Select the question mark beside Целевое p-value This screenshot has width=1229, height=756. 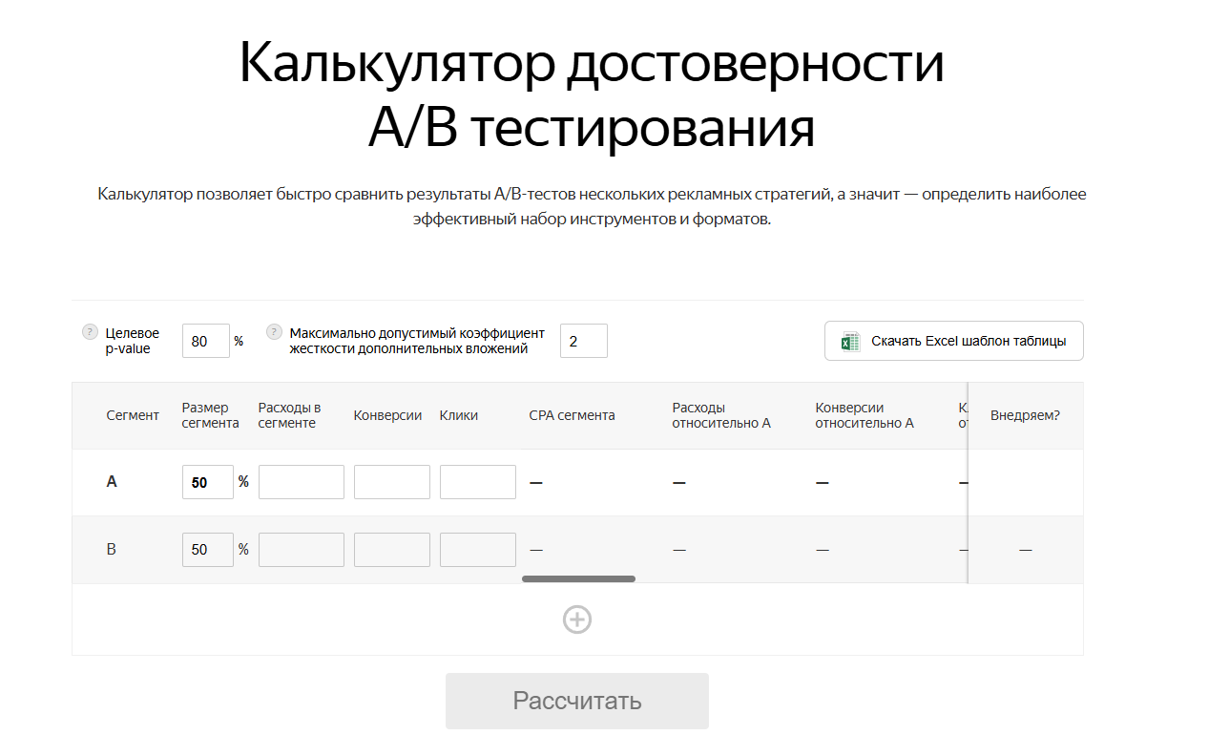pyautogui.click(x=89, y=332)
